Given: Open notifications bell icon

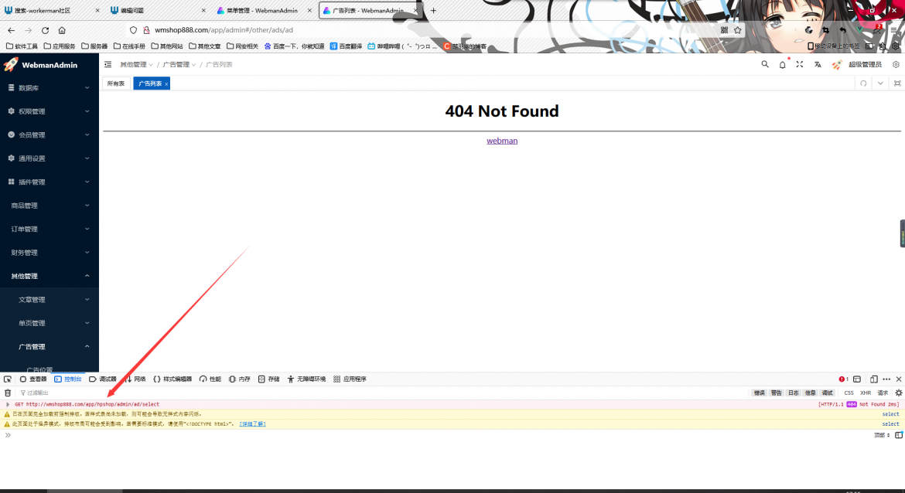Looking at the screenshot, I should coord(782,65).
